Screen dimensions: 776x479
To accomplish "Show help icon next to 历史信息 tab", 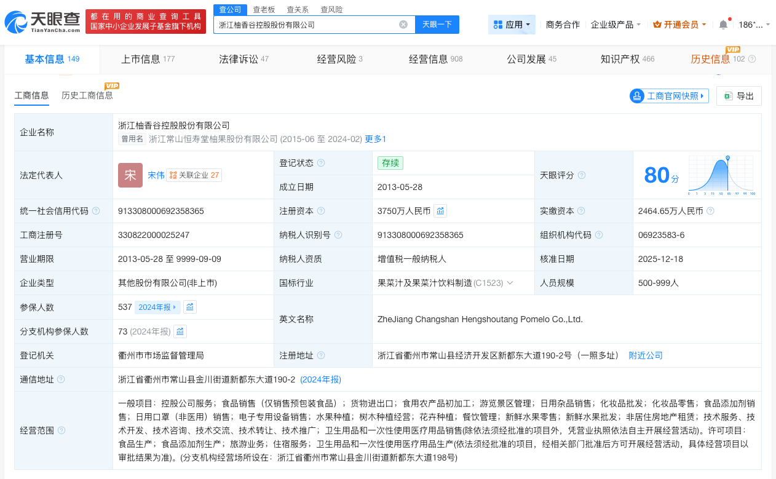I will 752,59.
